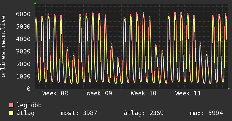Click the 5000 y-axis tick label
This screenshot has width=232, height=121.
[x=23, y=27]
